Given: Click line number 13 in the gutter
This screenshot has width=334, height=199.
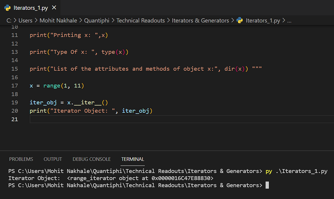Looking at the screenshot, I should [x=15, y=52].
